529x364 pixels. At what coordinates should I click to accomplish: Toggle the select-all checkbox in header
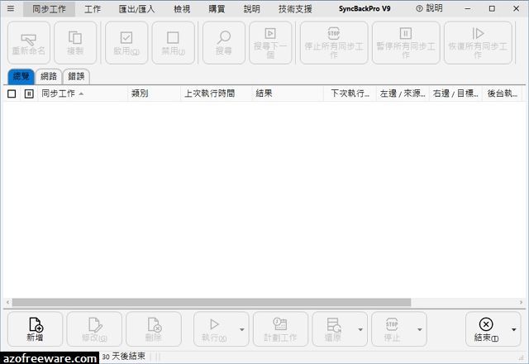tap(12, 93)
